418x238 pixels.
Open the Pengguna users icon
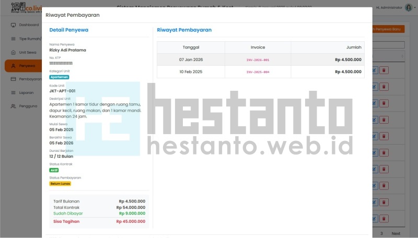pos(13,106)
